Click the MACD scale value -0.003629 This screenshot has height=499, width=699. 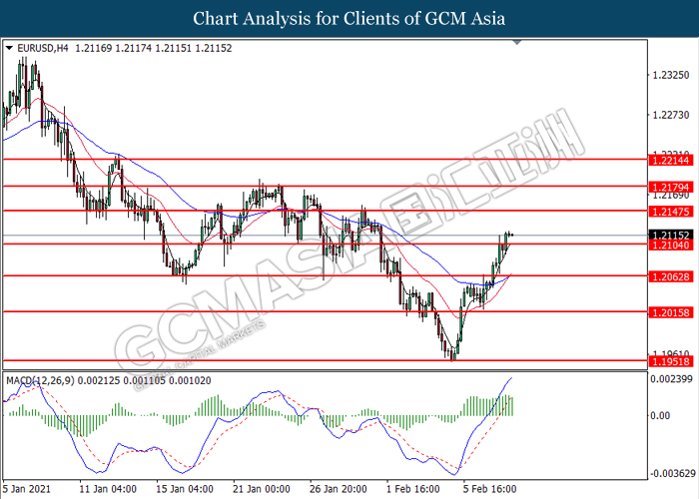pos(673,473)
